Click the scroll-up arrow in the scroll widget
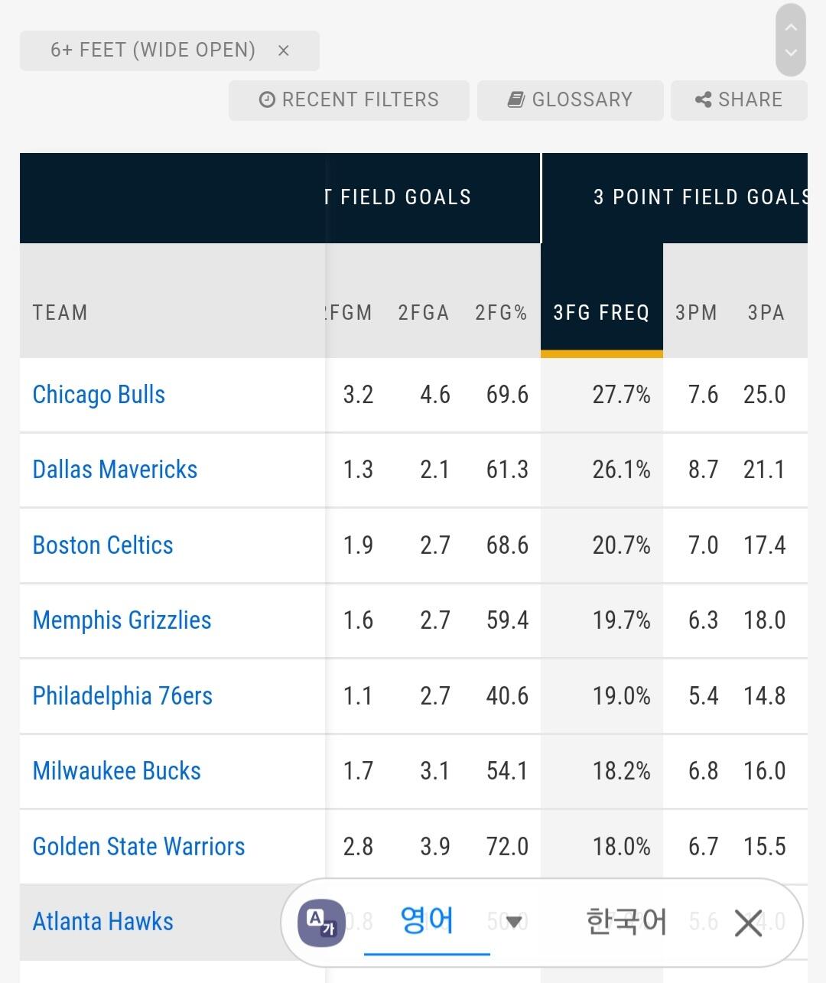Image resolution: width=826 pixels, height=983 pixels. [x=791, y=28]
